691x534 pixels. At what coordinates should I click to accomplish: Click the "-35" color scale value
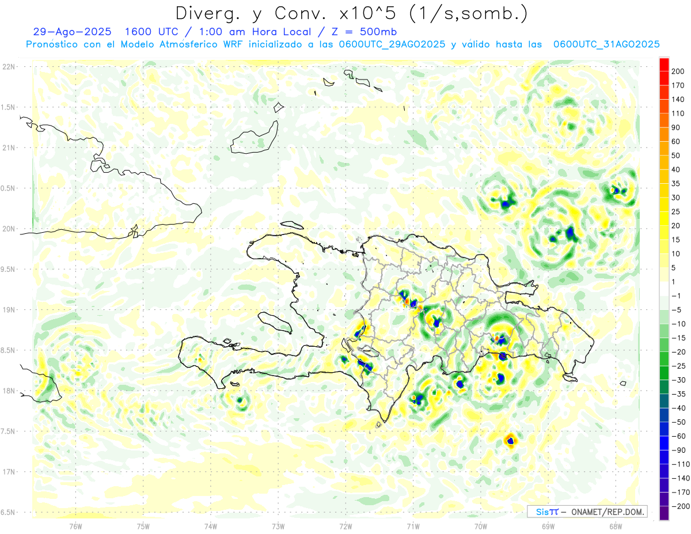pos(678,395)
